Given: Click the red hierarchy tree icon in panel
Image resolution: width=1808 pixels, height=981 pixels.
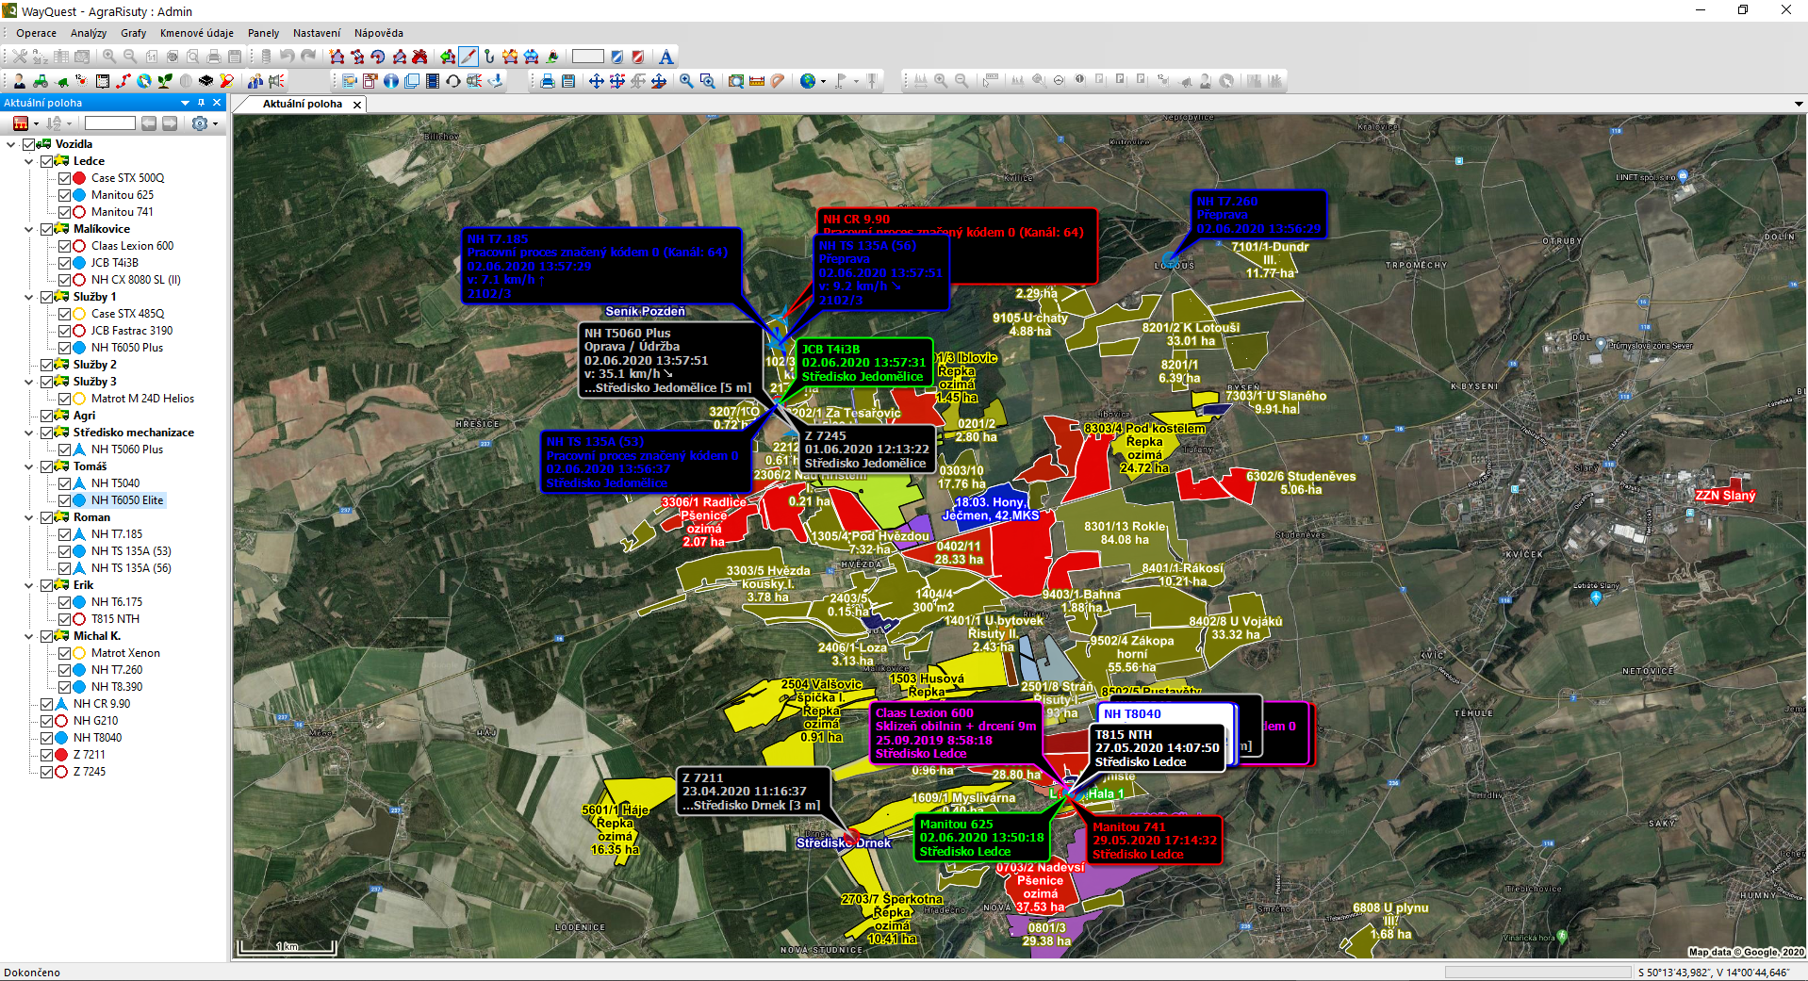Looking at the screenshot, I should 20,123.
